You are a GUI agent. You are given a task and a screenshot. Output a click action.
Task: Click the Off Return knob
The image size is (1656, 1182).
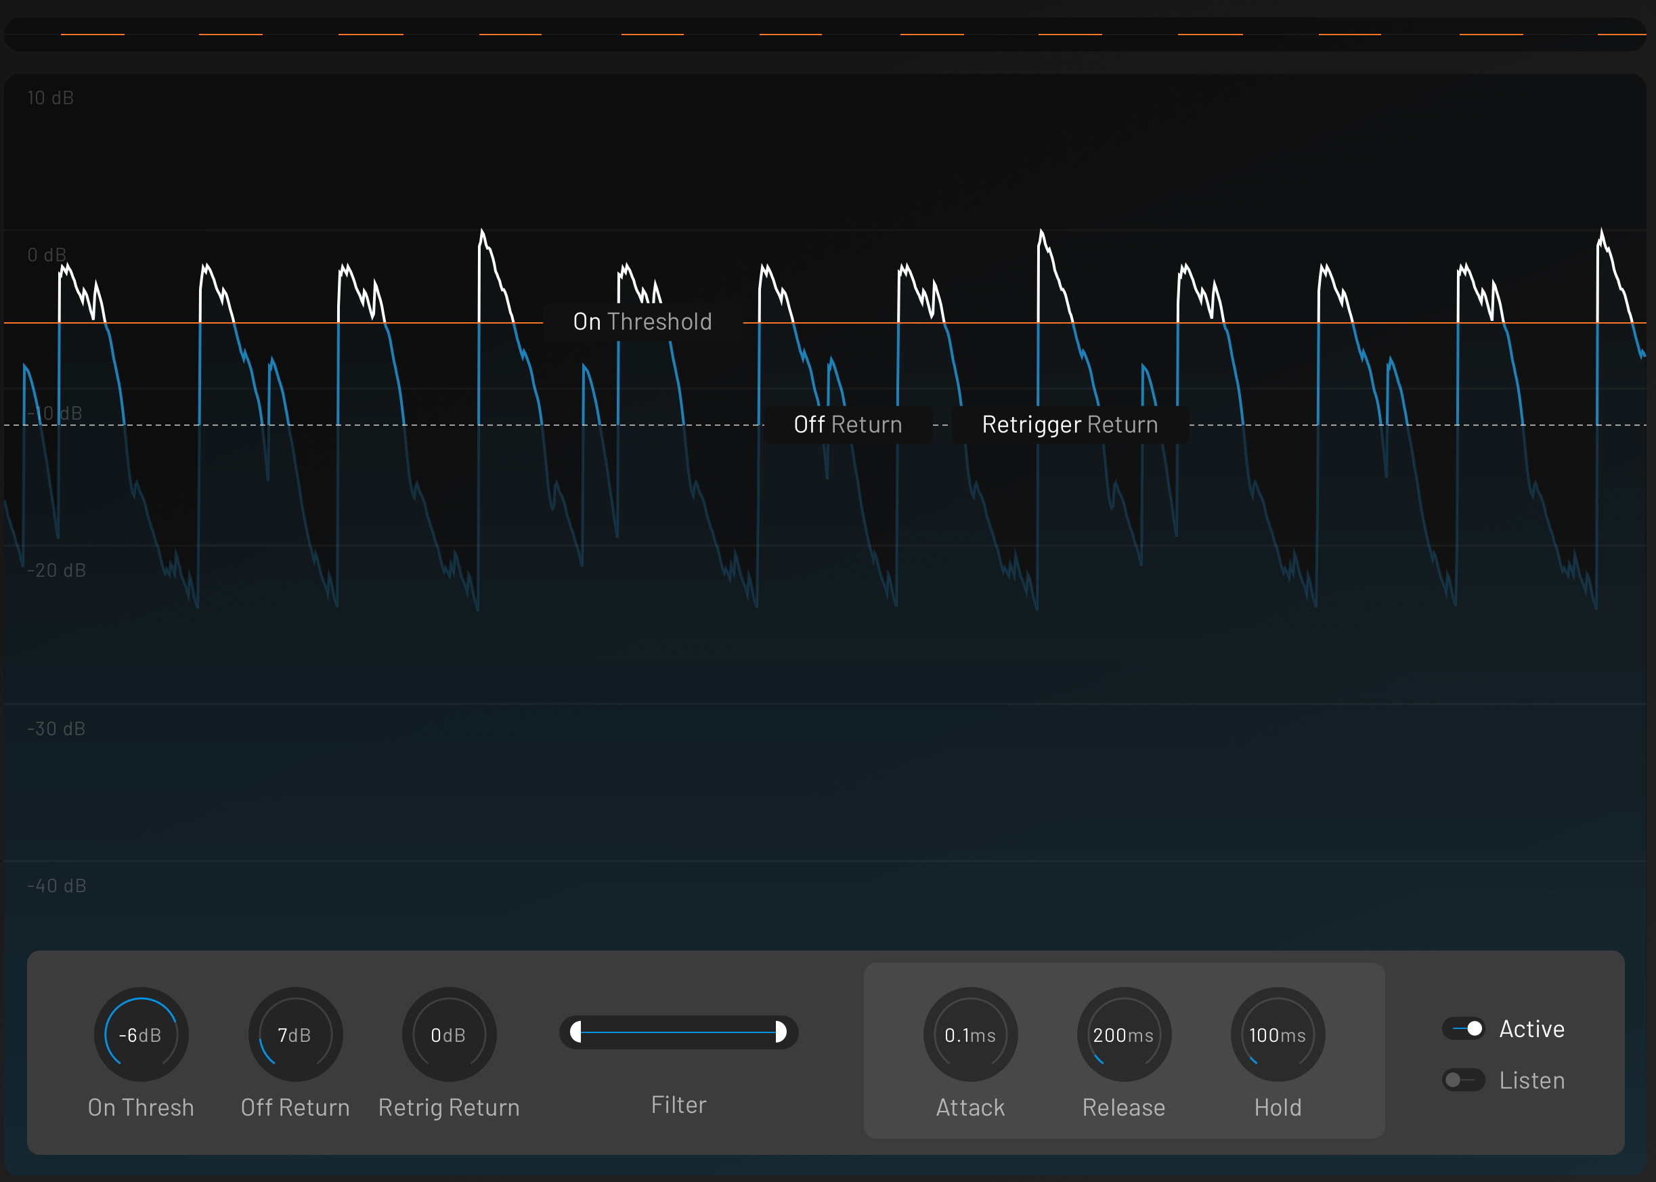point(295,1034)
